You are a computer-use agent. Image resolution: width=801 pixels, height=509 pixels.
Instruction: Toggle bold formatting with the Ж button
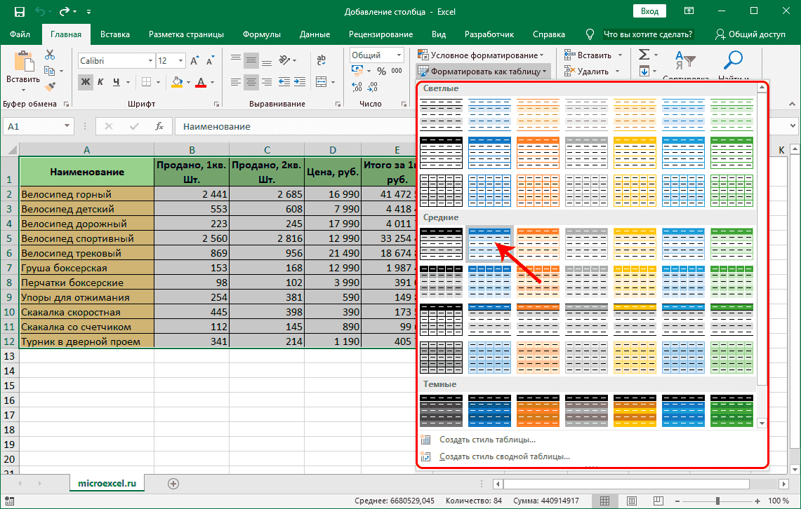tap(86, 81)
